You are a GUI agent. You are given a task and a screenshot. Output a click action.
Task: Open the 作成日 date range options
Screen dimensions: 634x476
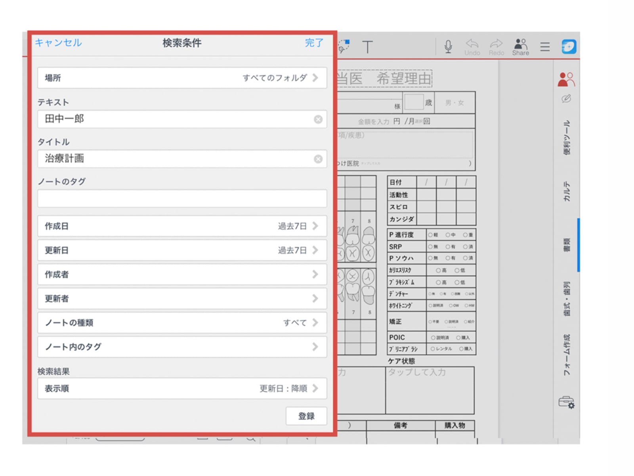182,226
